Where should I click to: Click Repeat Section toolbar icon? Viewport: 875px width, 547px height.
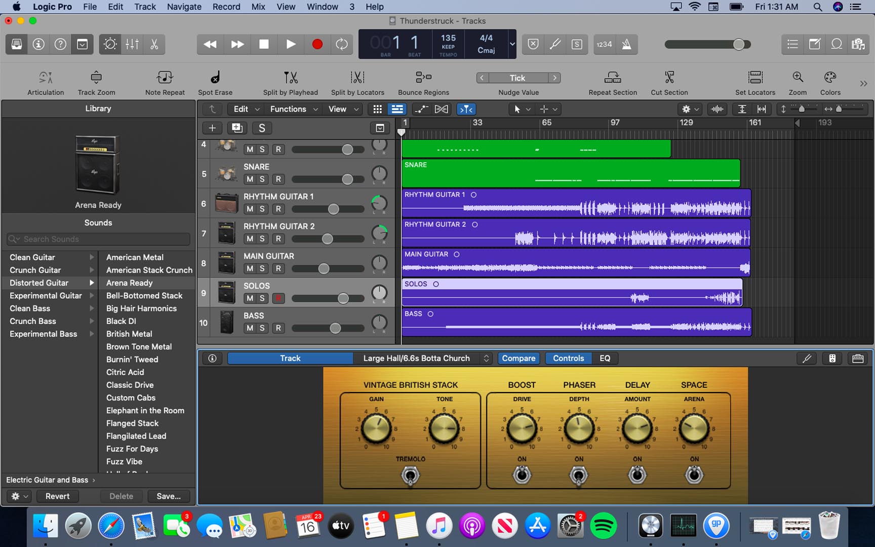pyautogui.click(x=613, y=77)
